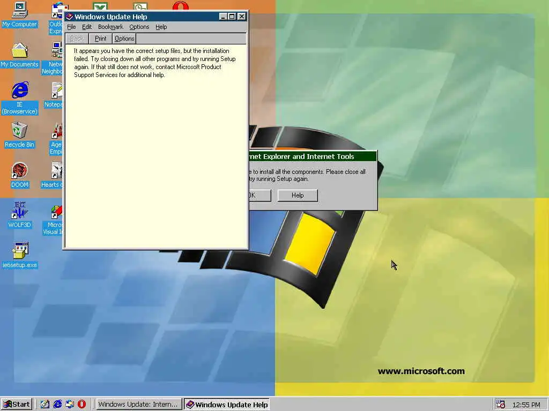
Task: Click the Windows Update Help taskbar button
Action: coord(227,405)
